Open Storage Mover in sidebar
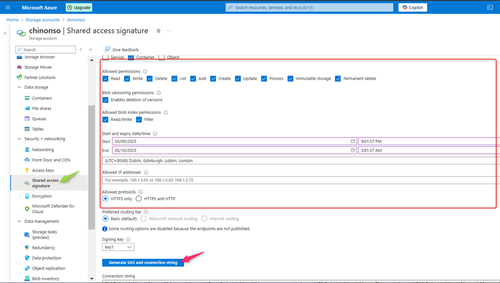 point(38,67)
